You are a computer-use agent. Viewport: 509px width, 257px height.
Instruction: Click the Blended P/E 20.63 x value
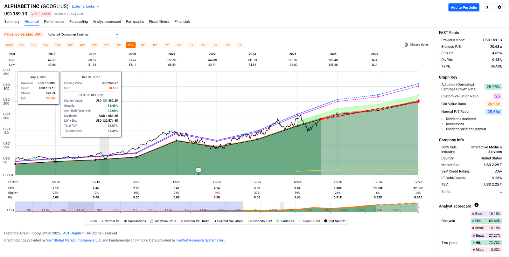[x=496, y=47]
